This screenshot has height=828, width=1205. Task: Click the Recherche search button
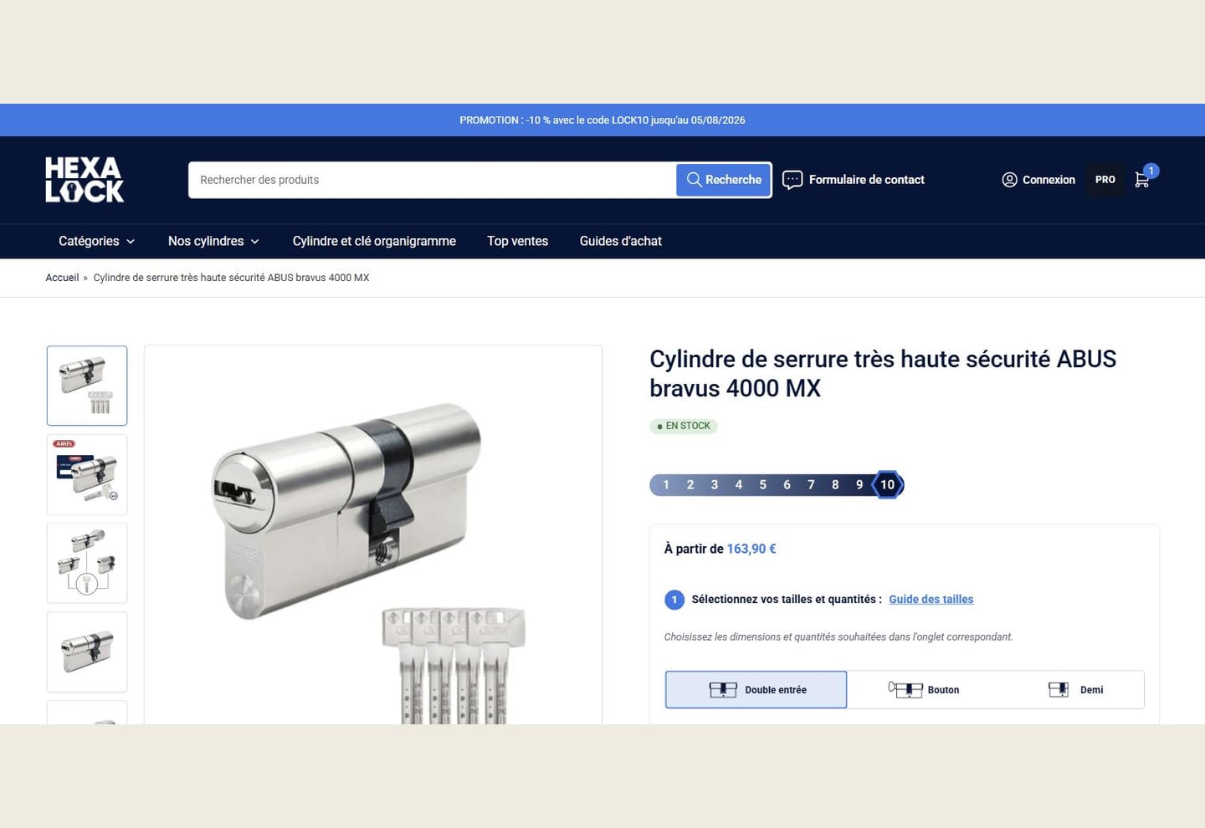(x=724, y=180)
